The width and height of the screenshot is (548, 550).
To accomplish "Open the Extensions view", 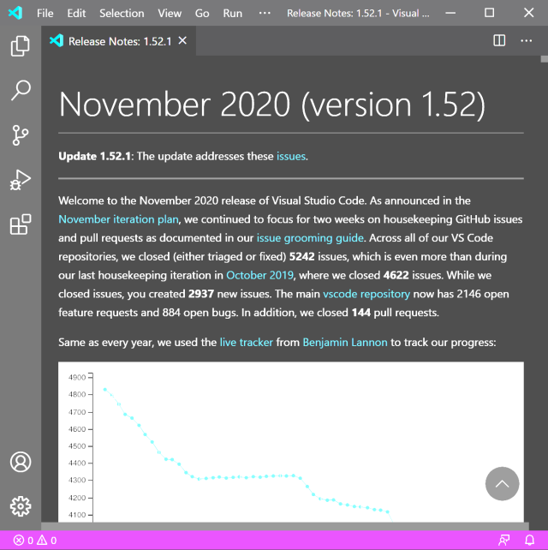I will tap(21, 224).
